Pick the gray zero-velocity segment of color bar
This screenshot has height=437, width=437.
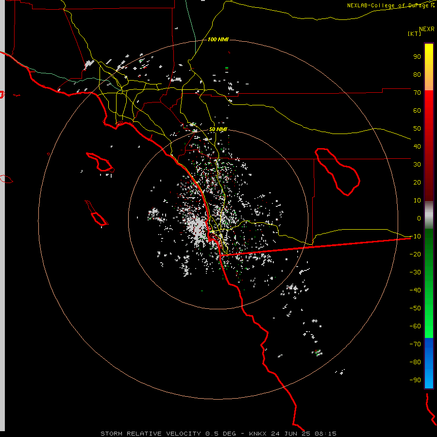pyautogui.click(x=429, y=215)
